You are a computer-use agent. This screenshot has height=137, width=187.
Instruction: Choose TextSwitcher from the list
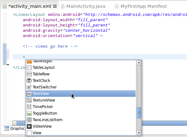[x=81, y=87]
